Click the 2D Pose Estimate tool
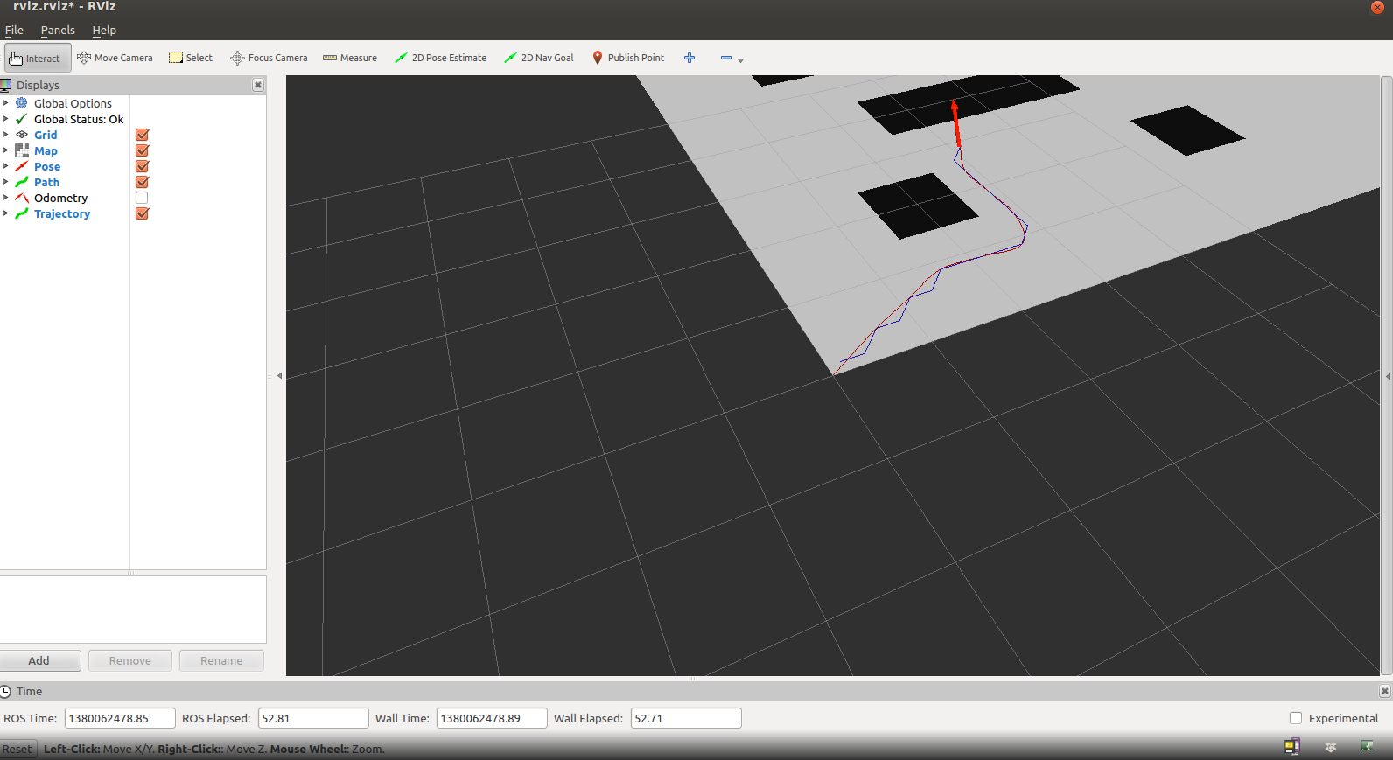The width and height of the screenshot is (1393, 760). pos(440,58)
